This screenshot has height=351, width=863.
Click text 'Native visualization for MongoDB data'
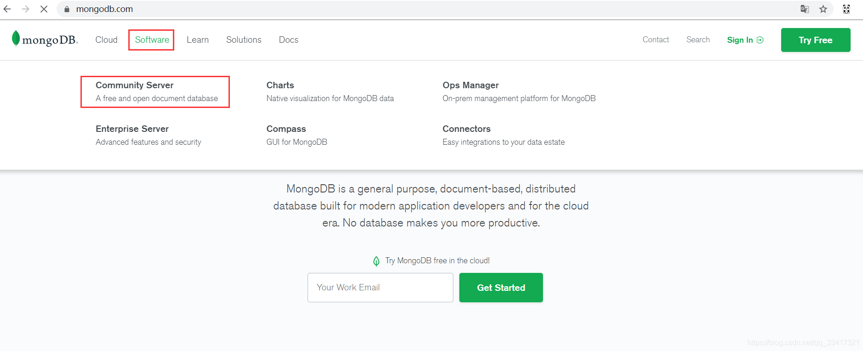click(x=330, y=98)
